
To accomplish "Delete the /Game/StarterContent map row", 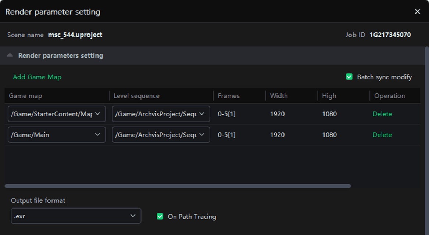I will click(382, 114).
